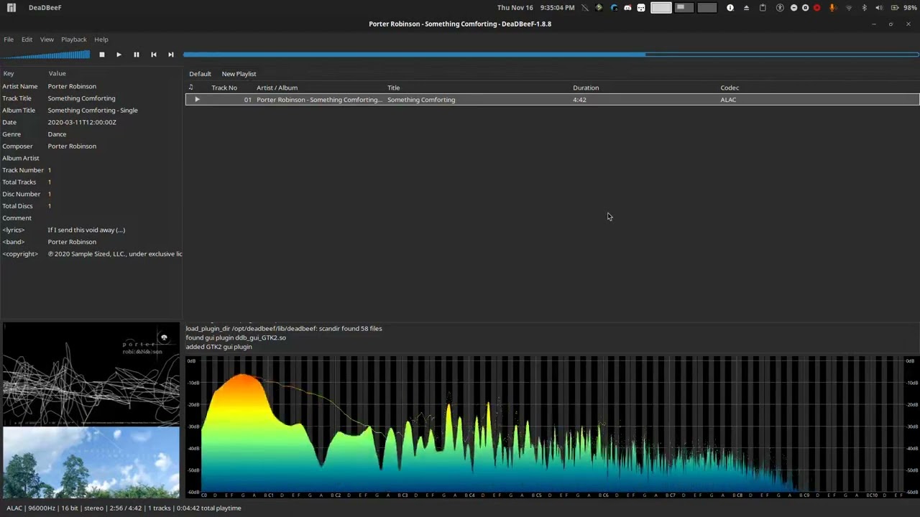Click the blue seek bar to jump position

(551, 55)
